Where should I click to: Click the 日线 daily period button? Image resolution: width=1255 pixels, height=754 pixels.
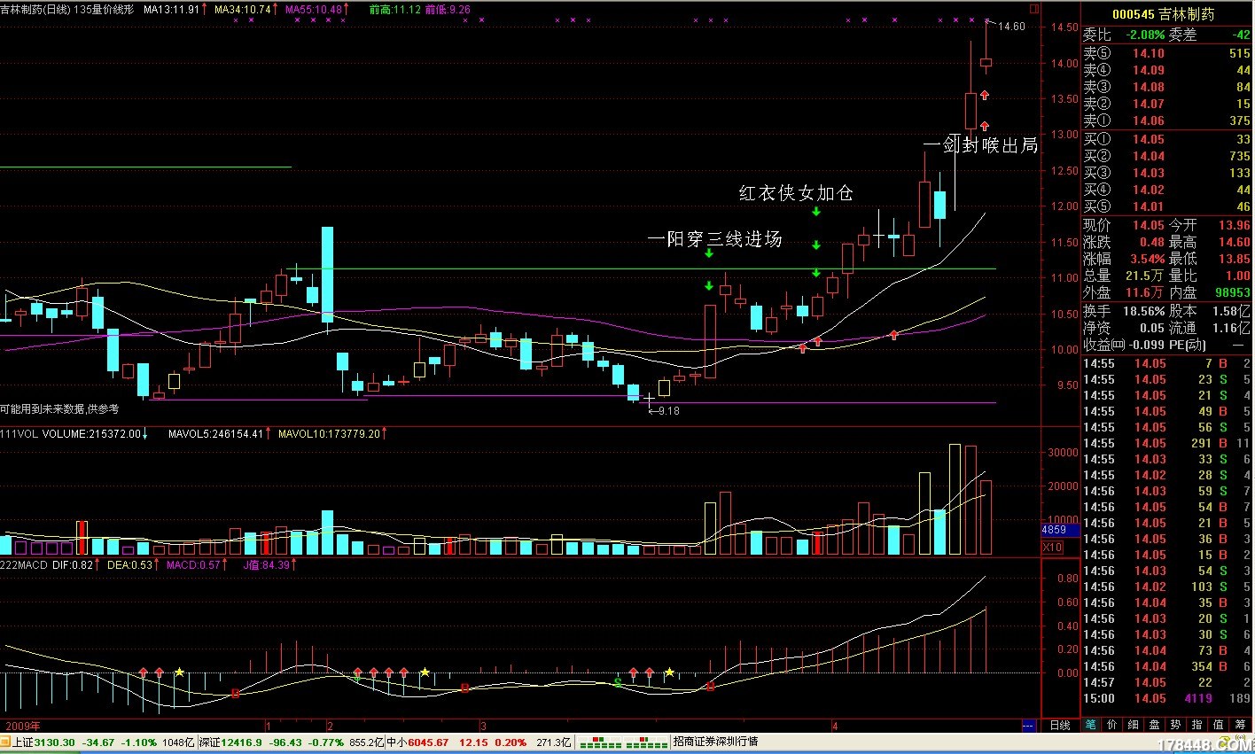coord(1060,725)
